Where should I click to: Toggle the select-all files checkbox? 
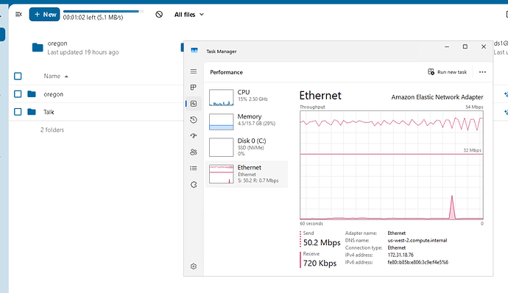click(18, 76)
